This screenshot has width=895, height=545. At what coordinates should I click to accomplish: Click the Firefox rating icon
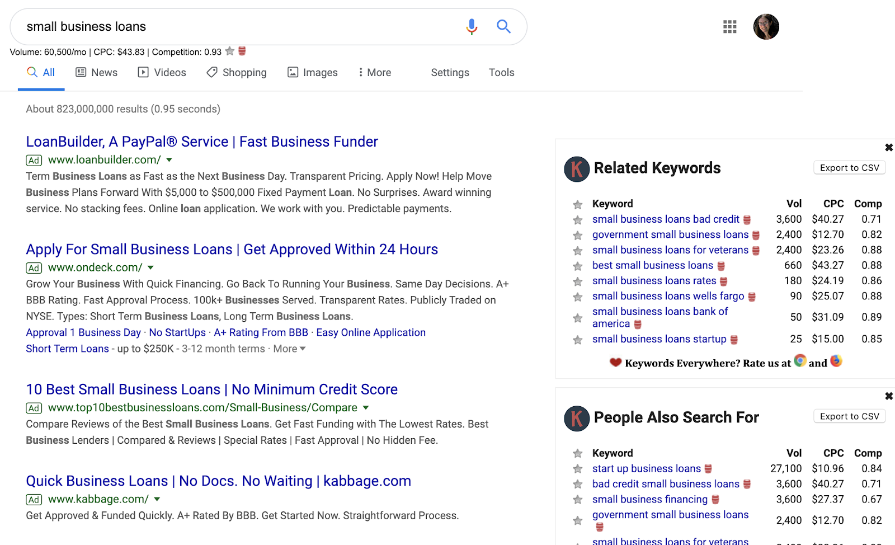[x=836, y=361]
